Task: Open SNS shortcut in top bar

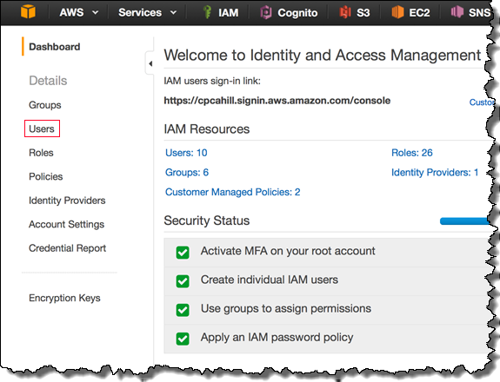Action: 470,12
